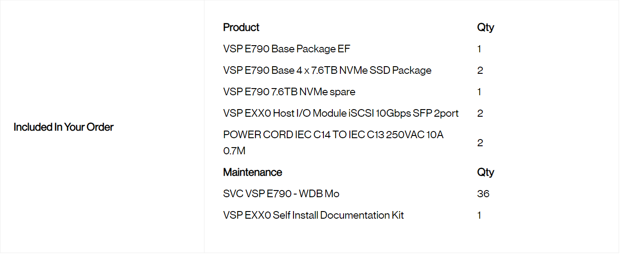The width and height of the screenshot is (620, 254).
Task: Click quantity of the Host I/O Module
Action: pos(480,113)
